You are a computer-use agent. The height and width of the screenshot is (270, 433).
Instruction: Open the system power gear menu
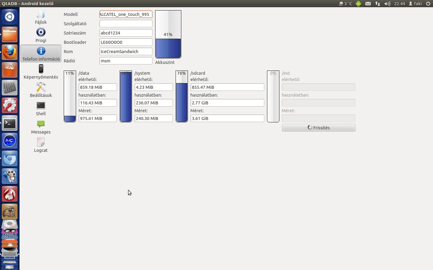pos(428,4)
